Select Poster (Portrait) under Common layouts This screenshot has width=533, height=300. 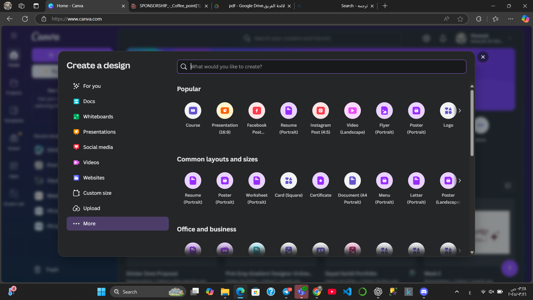[x=225, y=181]
